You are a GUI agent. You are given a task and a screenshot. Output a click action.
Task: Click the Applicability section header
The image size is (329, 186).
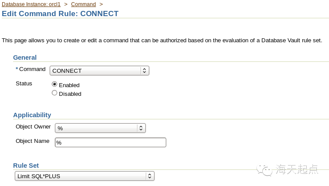point(32,115)
